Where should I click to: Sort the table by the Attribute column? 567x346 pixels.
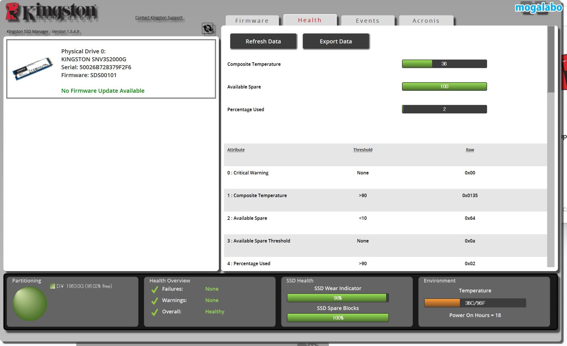pos(236,150)
